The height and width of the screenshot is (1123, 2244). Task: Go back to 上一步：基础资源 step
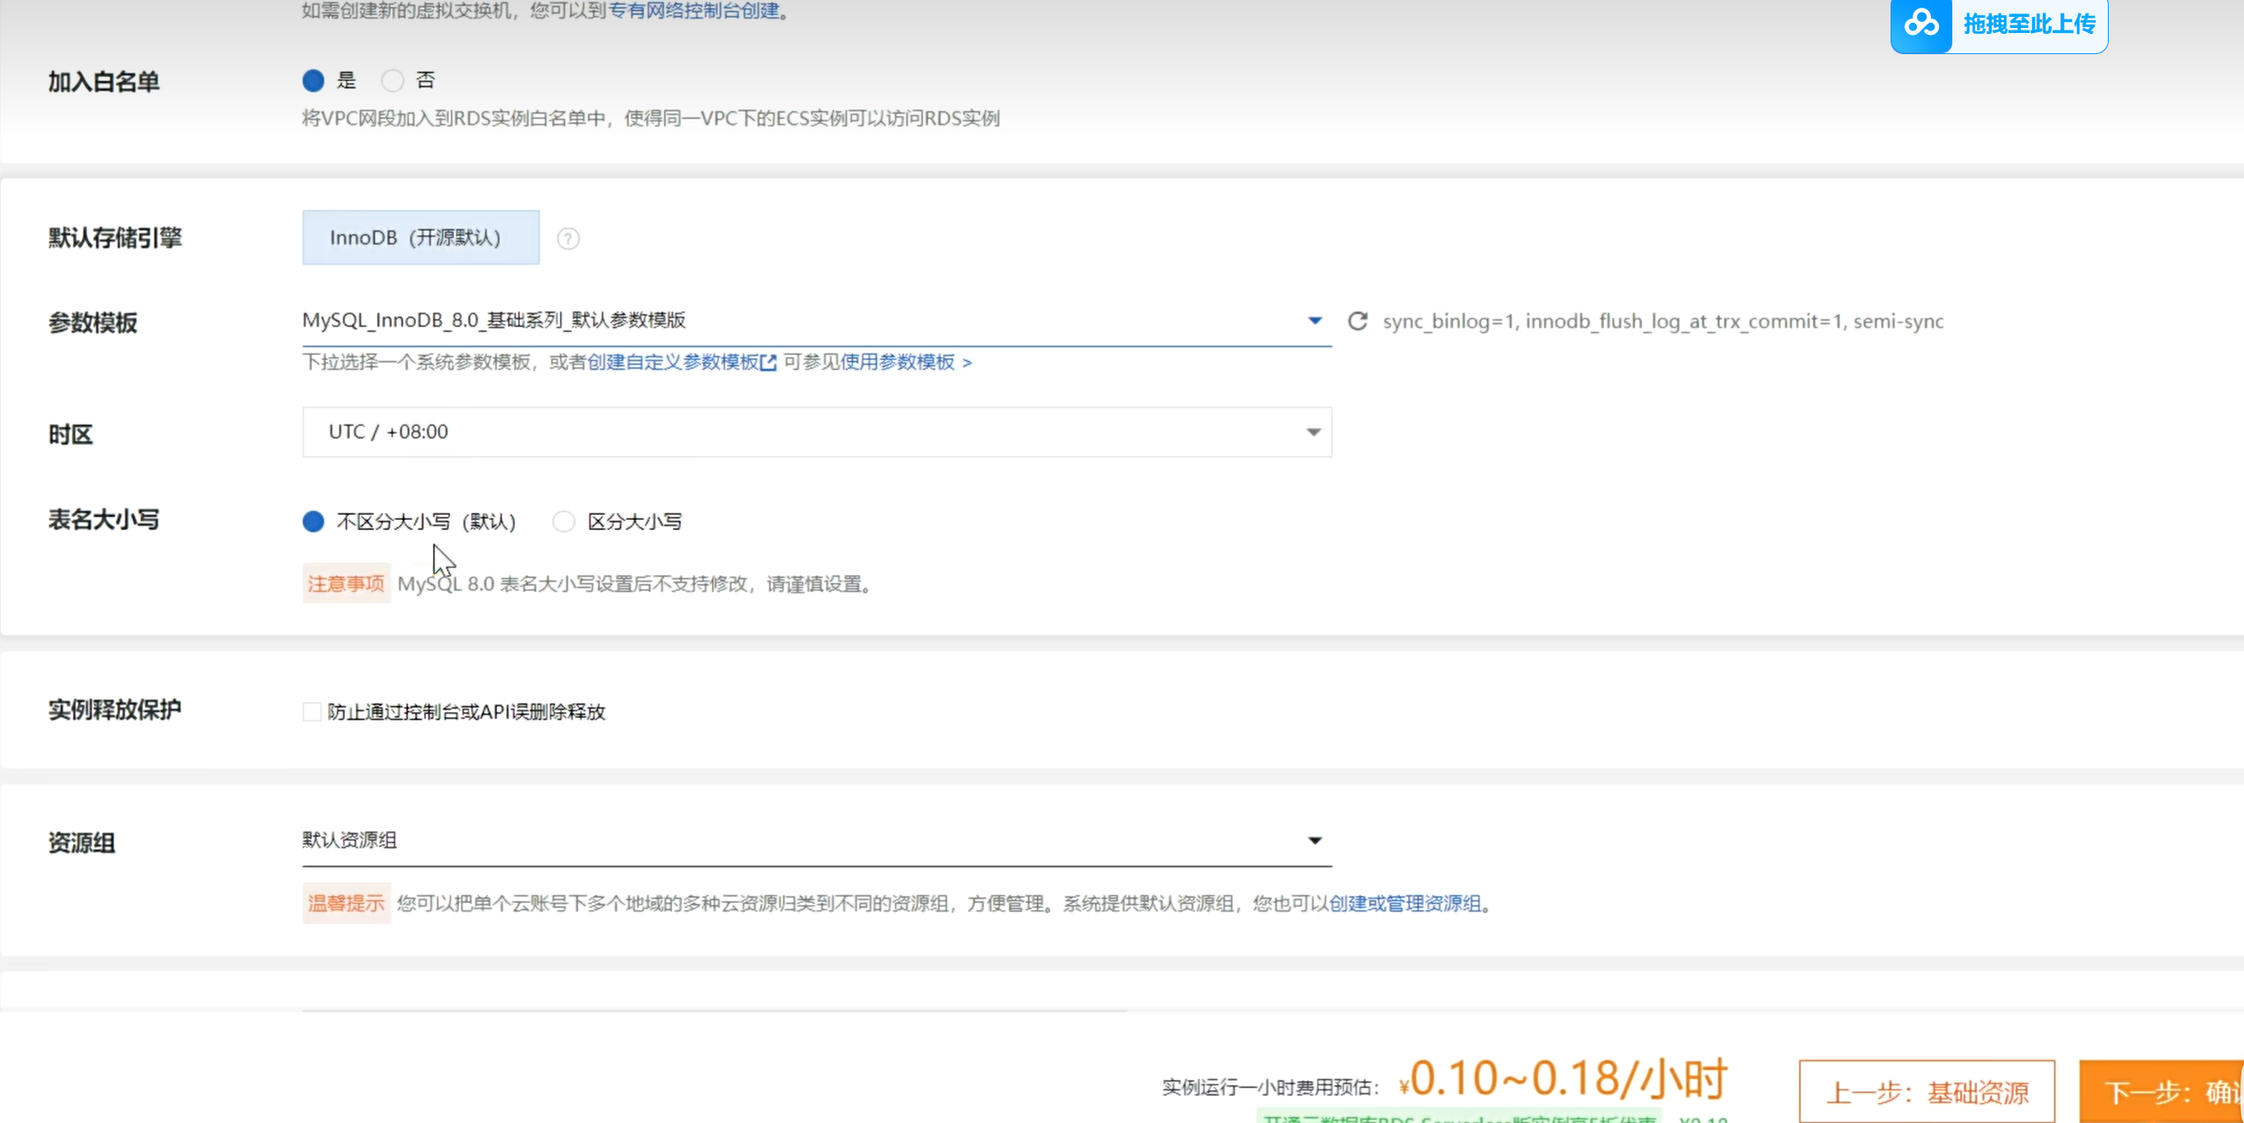(1926, 1092)
